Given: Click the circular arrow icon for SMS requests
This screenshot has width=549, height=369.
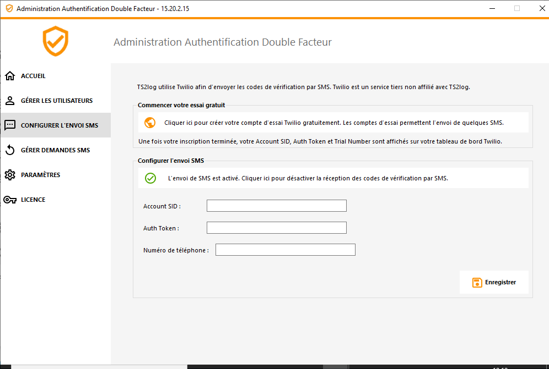Looking at the screenshot, I should pyautogui.click(x=10, y=150).
